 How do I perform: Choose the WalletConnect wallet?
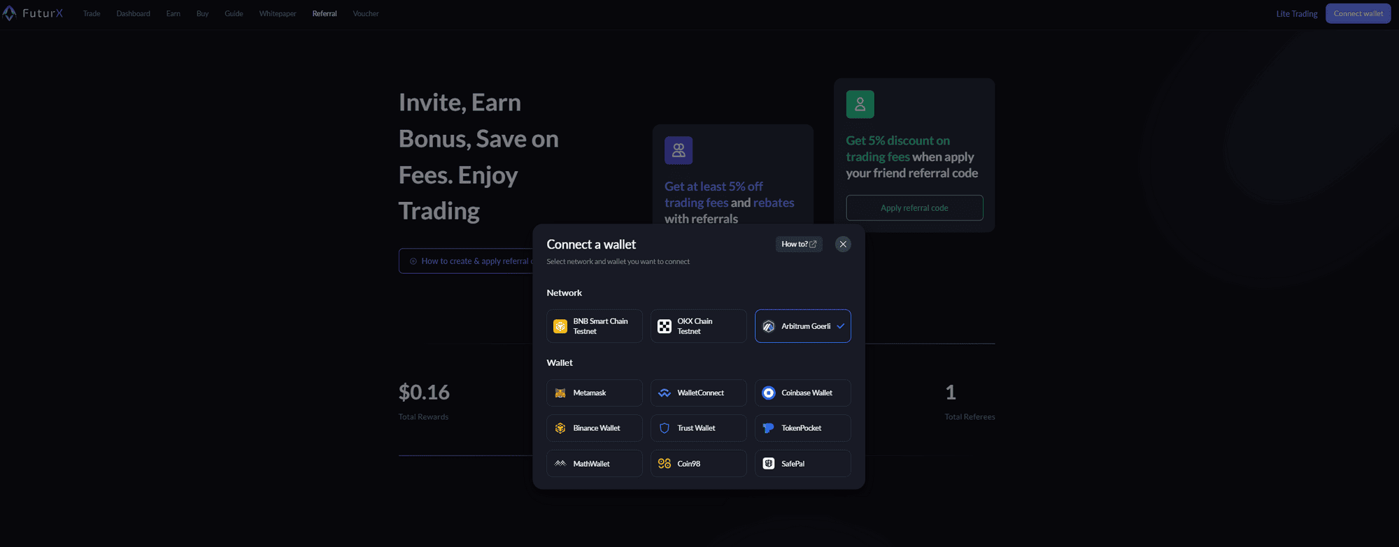[x=699, y=393]
